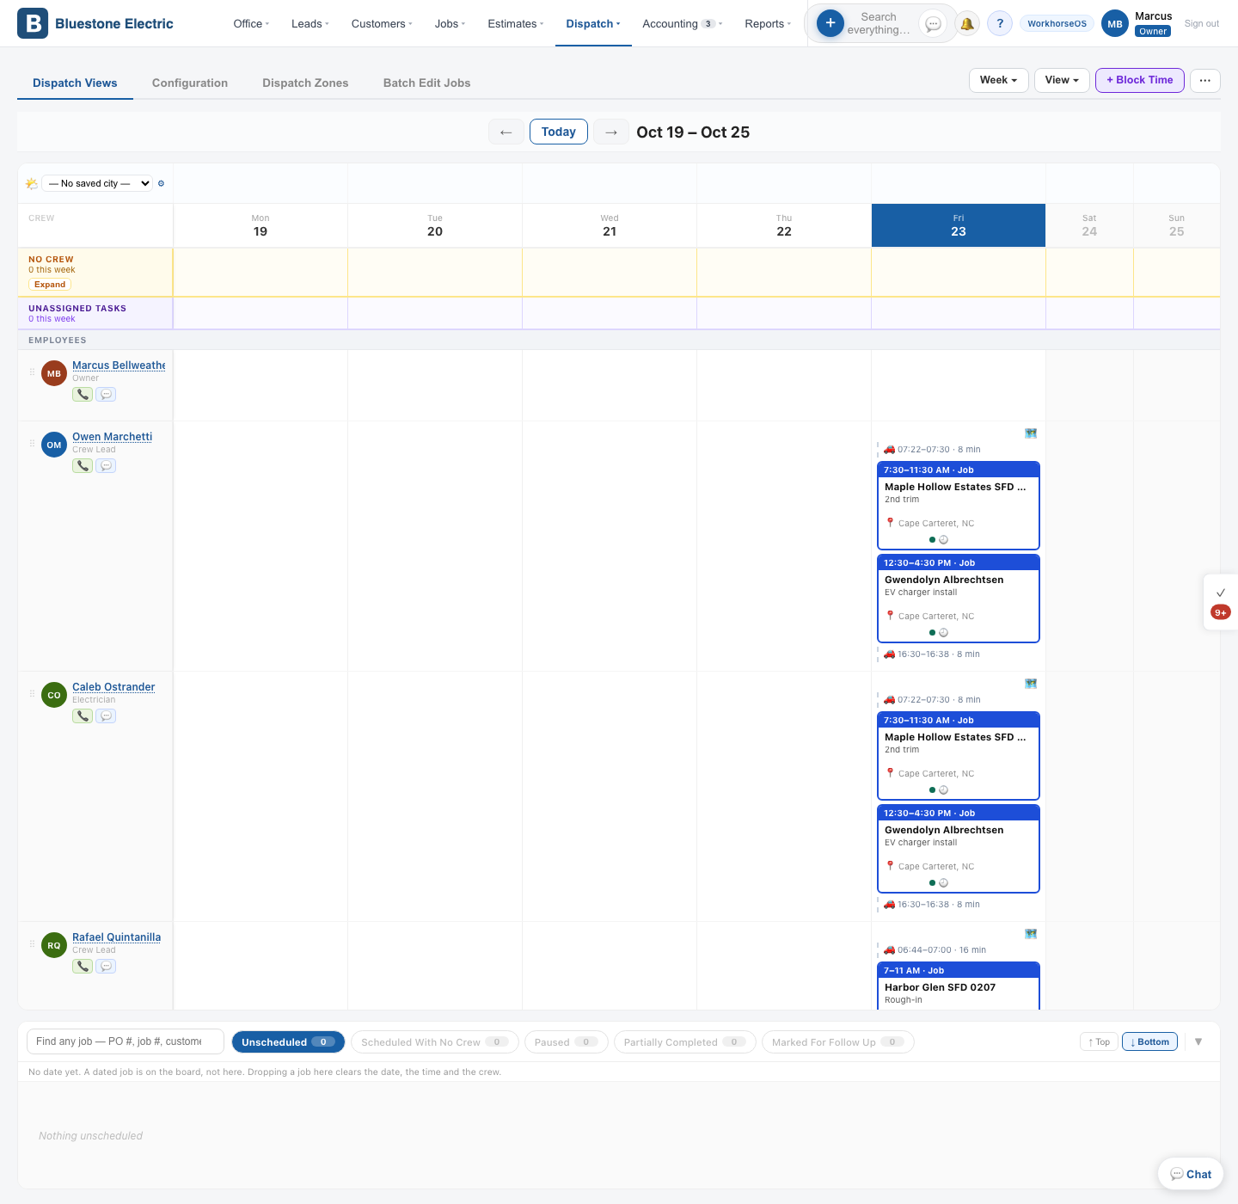
Task: Message Owen Marchetti using his chat icon
Action: click(106, 465)
